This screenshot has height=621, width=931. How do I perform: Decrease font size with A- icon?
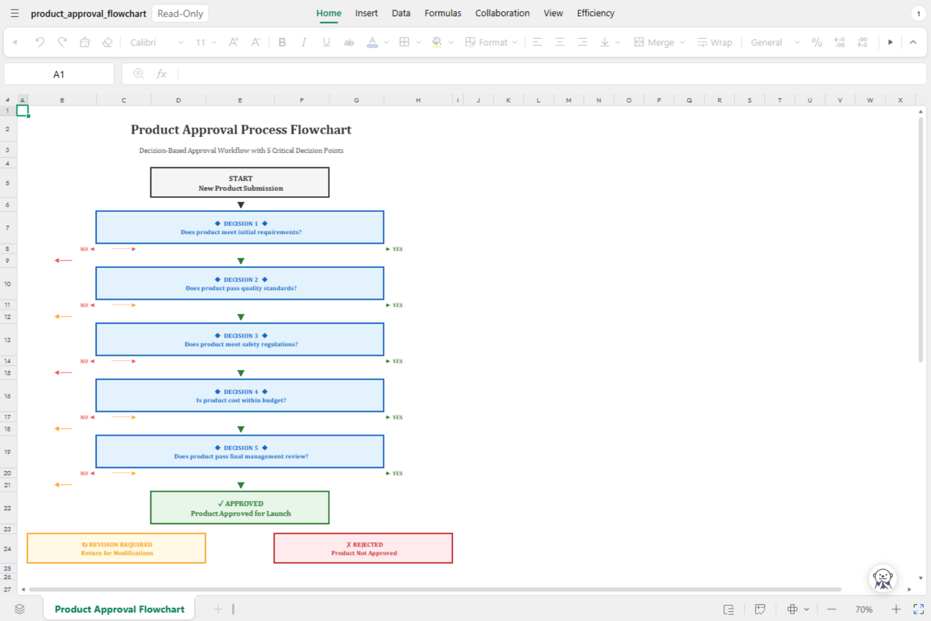coord(255,42)
